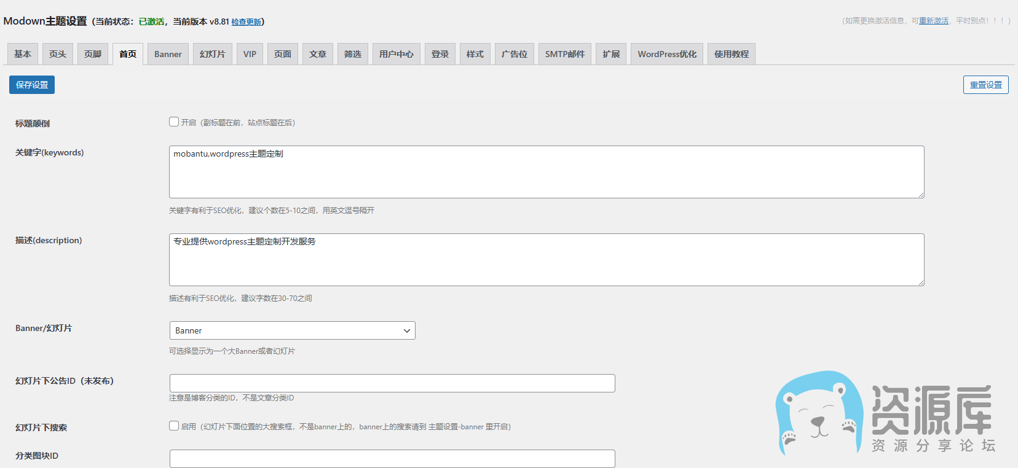The height and width of the screenshot is (468, 1018).
Task: Switch to the VIP tab
Action: click(x=250, y=54)
